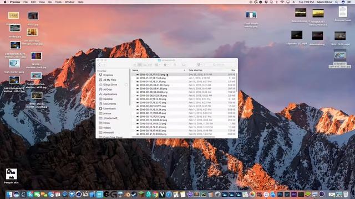Screen dimensions: 355x199
Task: Select the Penguin skin desktop file
Action: [11, 176]
